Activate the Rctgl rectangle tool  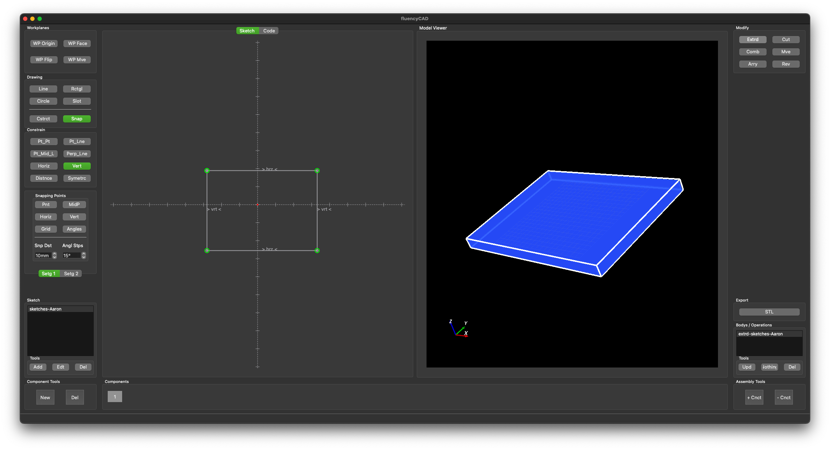tap(77, 89)
